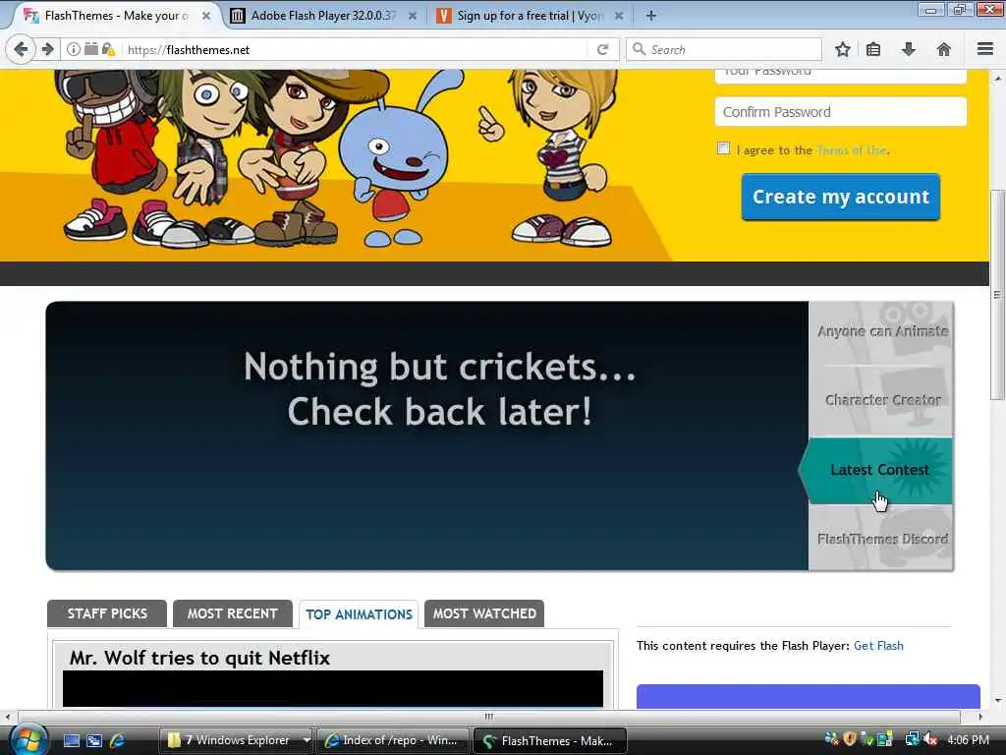Open the Windows Start orb
Screen dimensions: 1006x755
click(27, 740)
